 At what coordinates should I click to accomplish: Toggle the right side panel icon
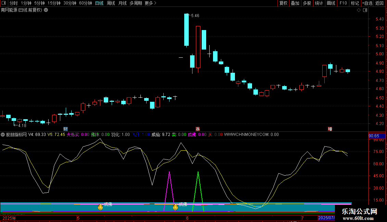[365, 10]
